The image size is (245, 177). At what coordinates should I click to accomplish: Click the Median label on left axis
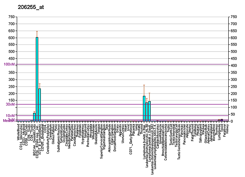(8, 121)
